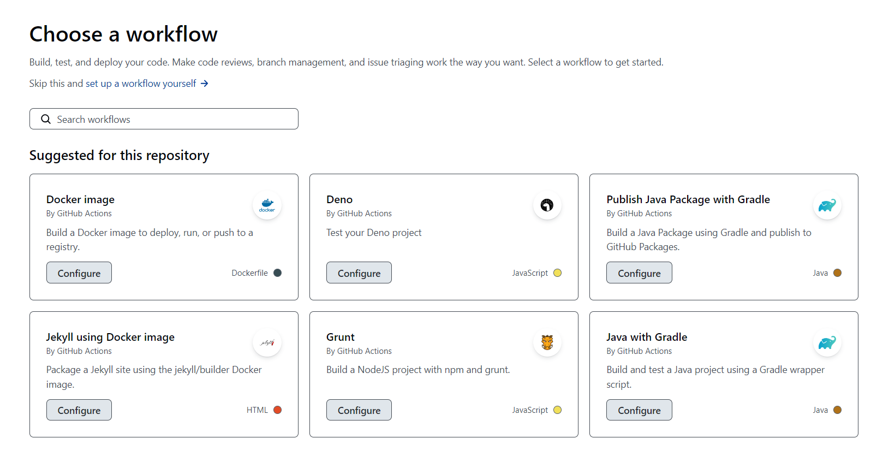
Task: Click Java label on Java with Gradle card
Action: [820, 410]
